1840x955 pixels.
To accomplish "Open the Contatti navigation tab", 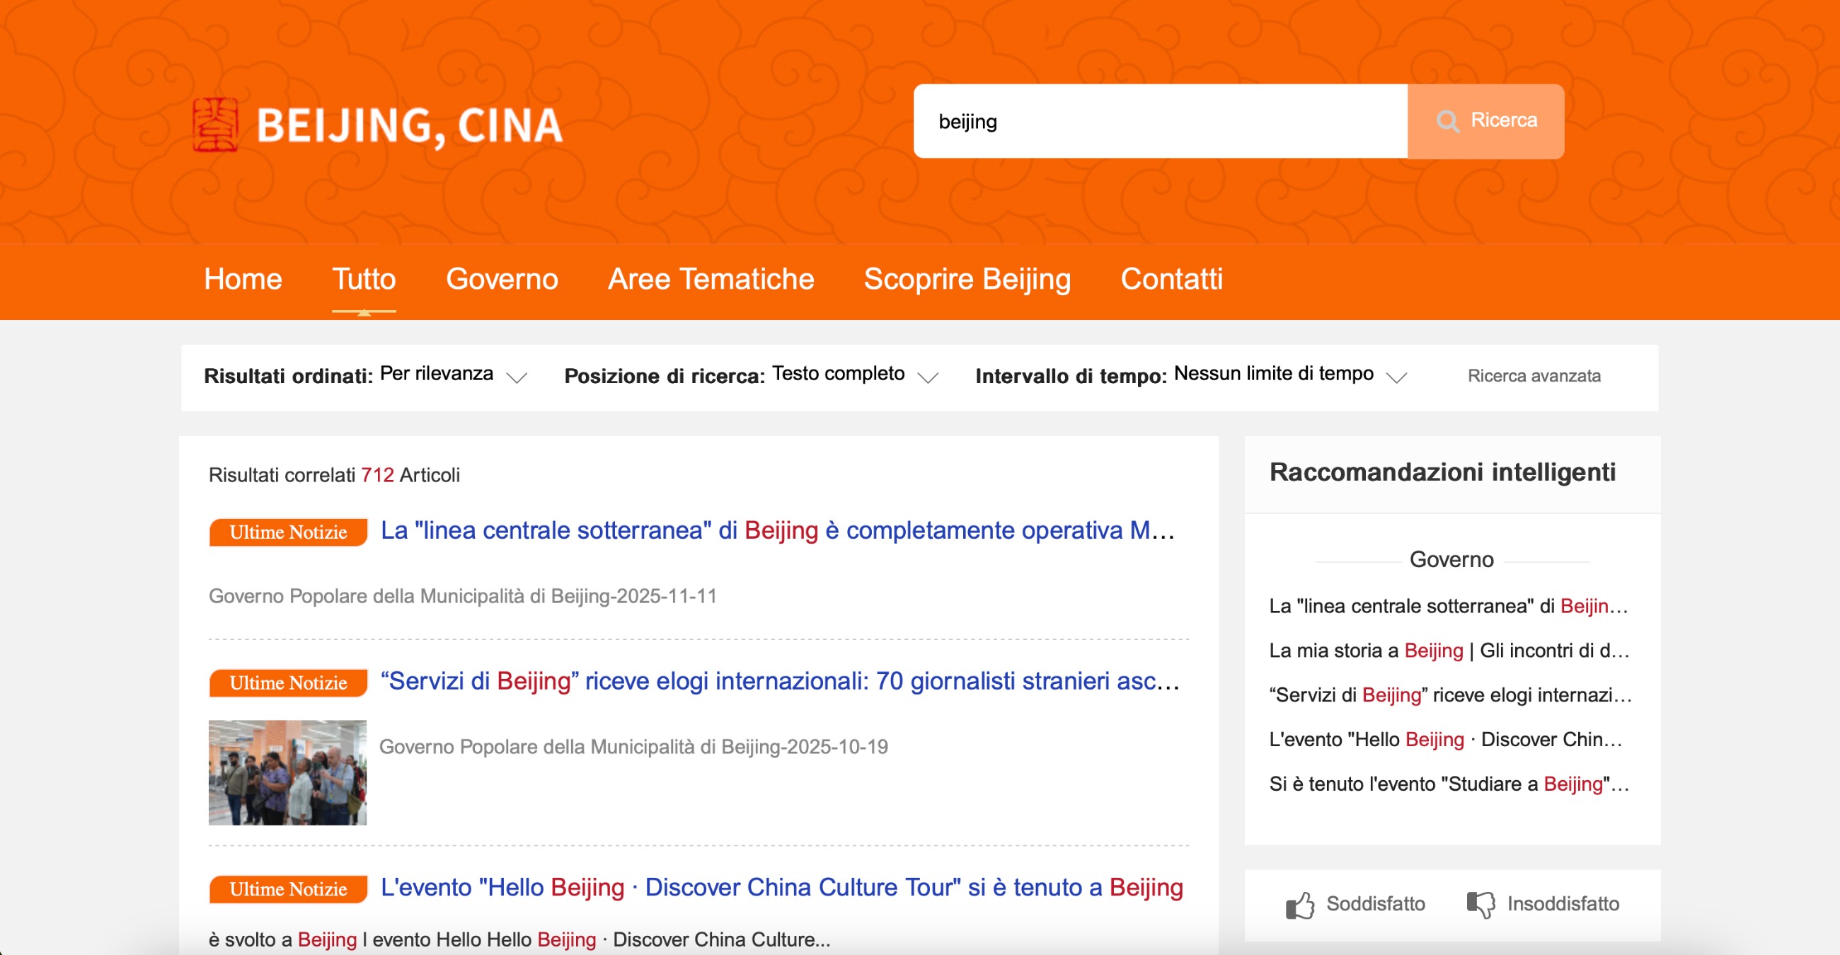I will 1171,280.
